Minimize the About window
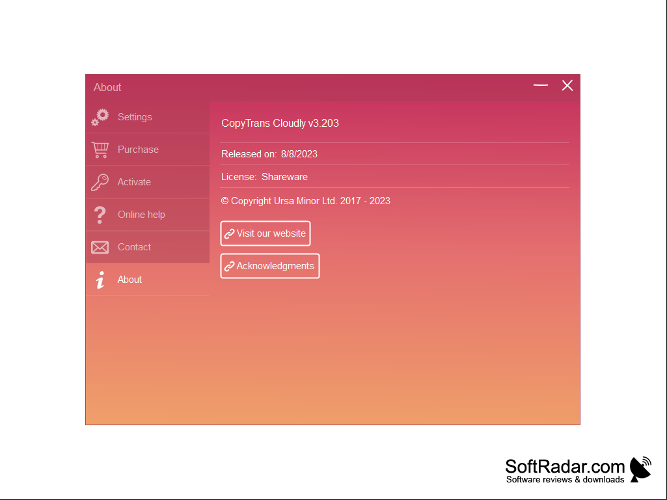667x500 pixels. click(541, 85)
